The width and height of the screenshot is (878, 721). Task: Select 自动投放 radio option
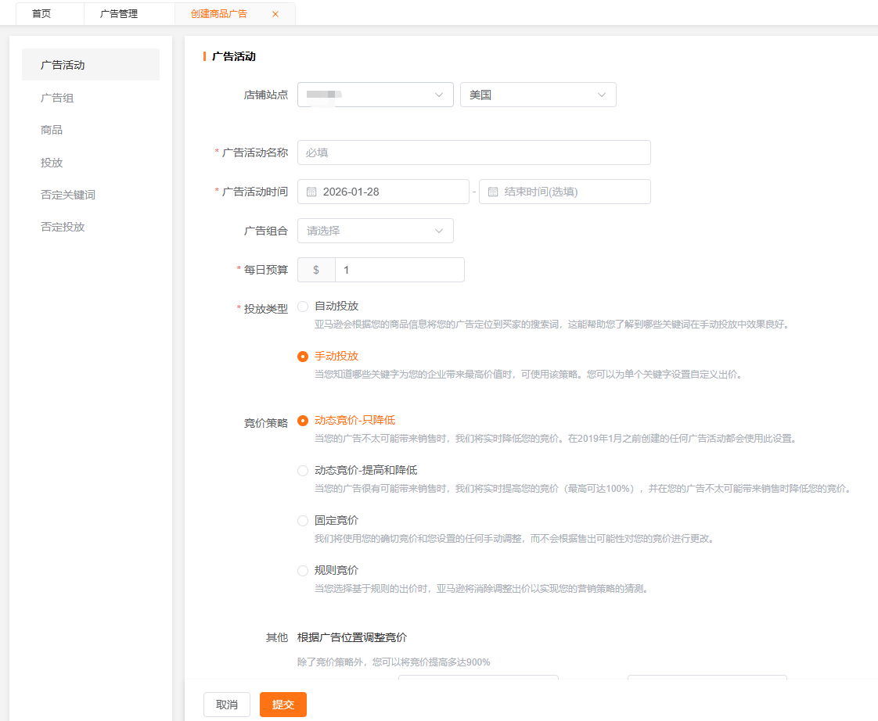(x=303, y=307)
